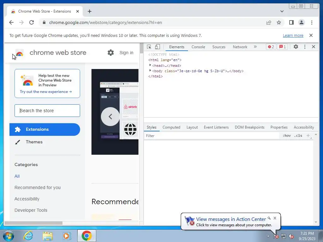Dismiss the Windows 7 update notice bar

311,35
